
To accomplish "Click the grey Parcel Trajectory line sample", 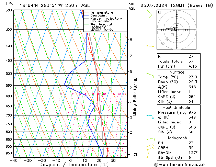I will pos(87,18).
